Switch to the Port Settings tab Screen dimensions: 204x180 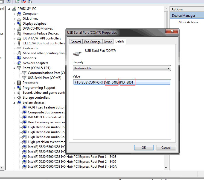[x=92, y=42]
